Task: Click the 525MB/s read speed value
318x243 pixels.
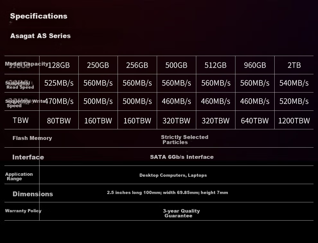Action: pyautogui.click(x=59, y=83)
